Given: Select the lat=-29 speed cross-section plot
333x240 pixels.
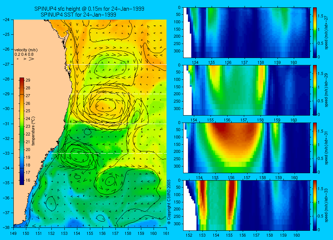Looking at the screenshot, I should point(246,90).
